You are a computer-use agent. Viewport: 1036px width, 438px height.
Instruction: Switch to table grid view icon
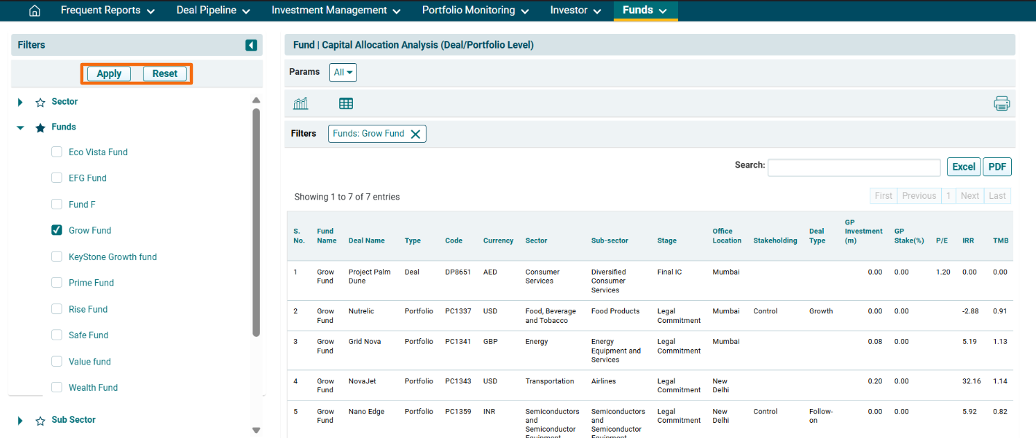point(346,104)
